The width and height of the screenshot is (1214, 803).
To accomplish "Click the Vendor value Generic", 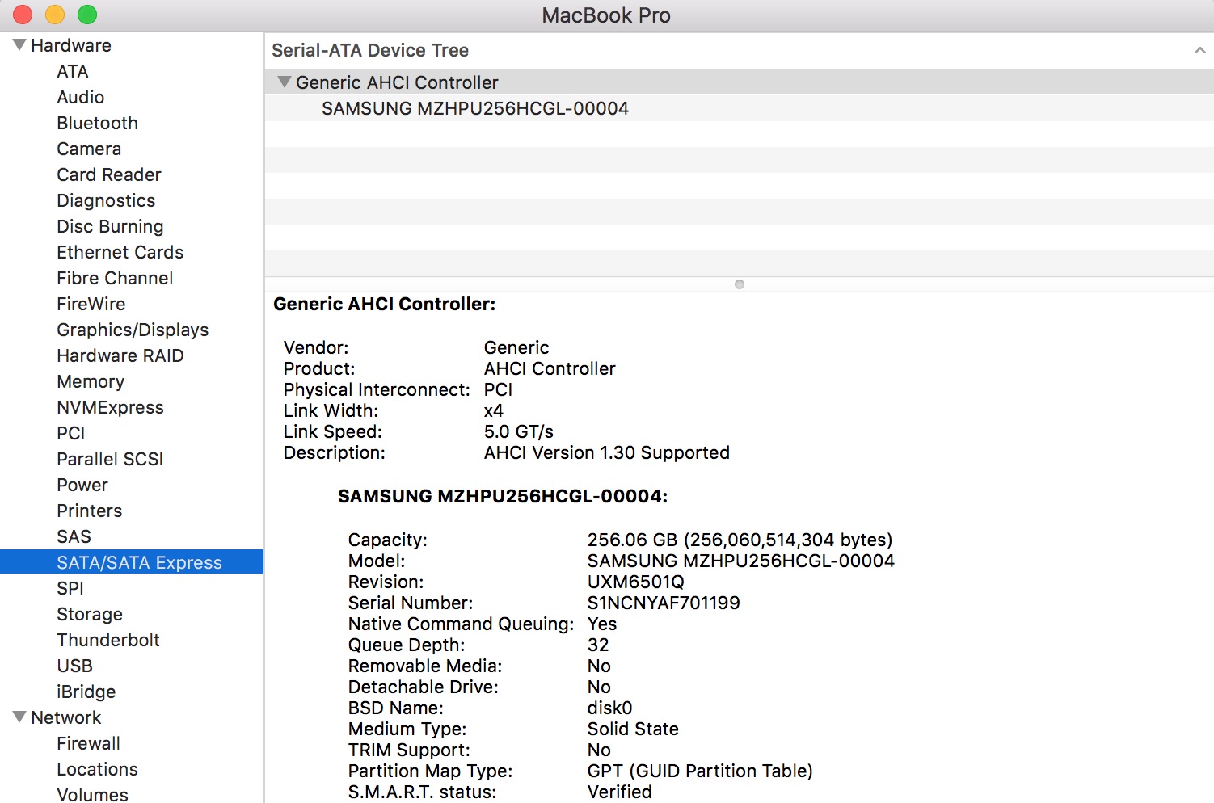I will tap(516, 347).
